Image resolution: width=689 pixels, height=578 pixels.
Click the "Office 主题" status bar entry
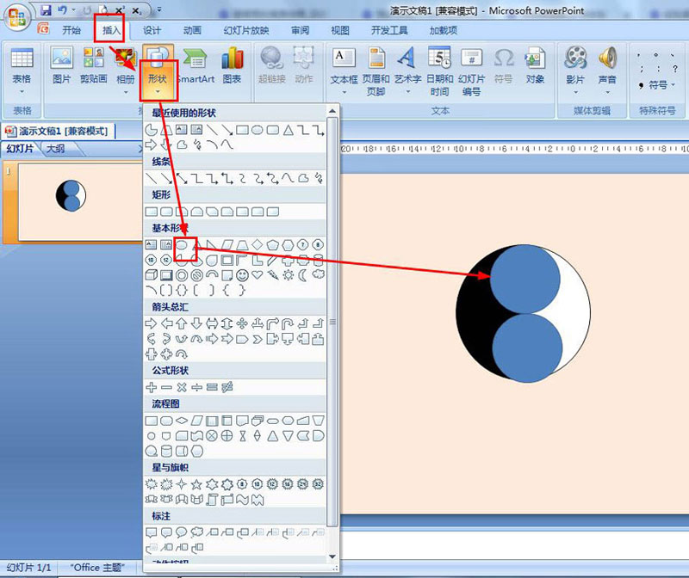(97, 568)
